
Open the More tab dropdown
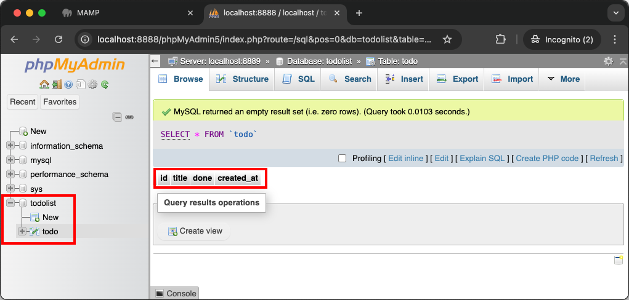[x=563, y=79]
